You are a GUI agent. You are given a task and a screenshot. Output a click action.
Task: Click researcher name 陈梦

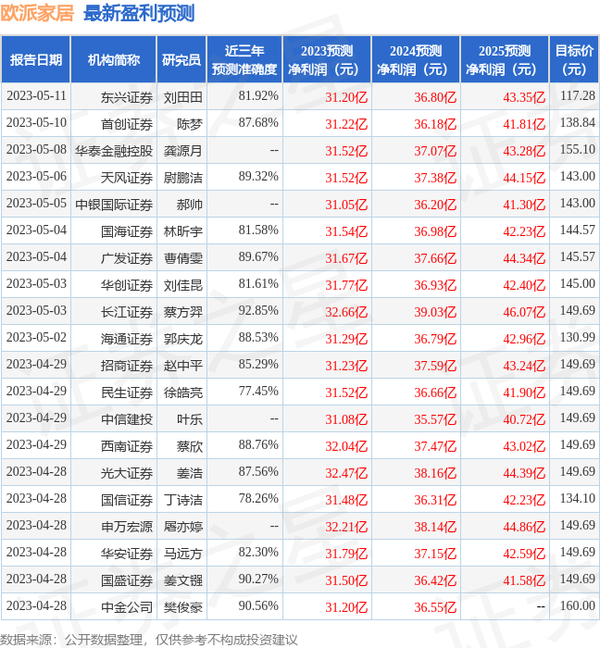(x=190, y=124)
